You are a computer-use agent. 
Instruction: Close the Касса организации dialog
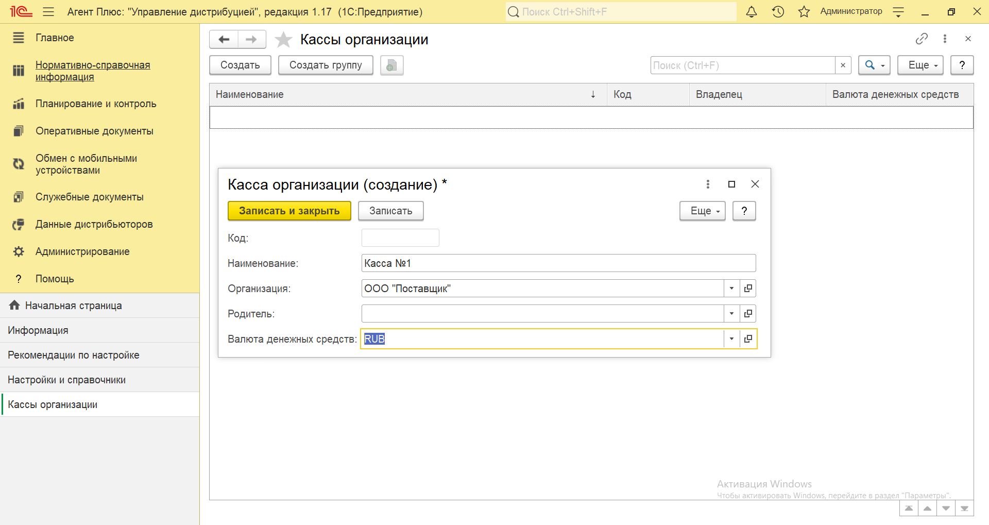point(755,184)
